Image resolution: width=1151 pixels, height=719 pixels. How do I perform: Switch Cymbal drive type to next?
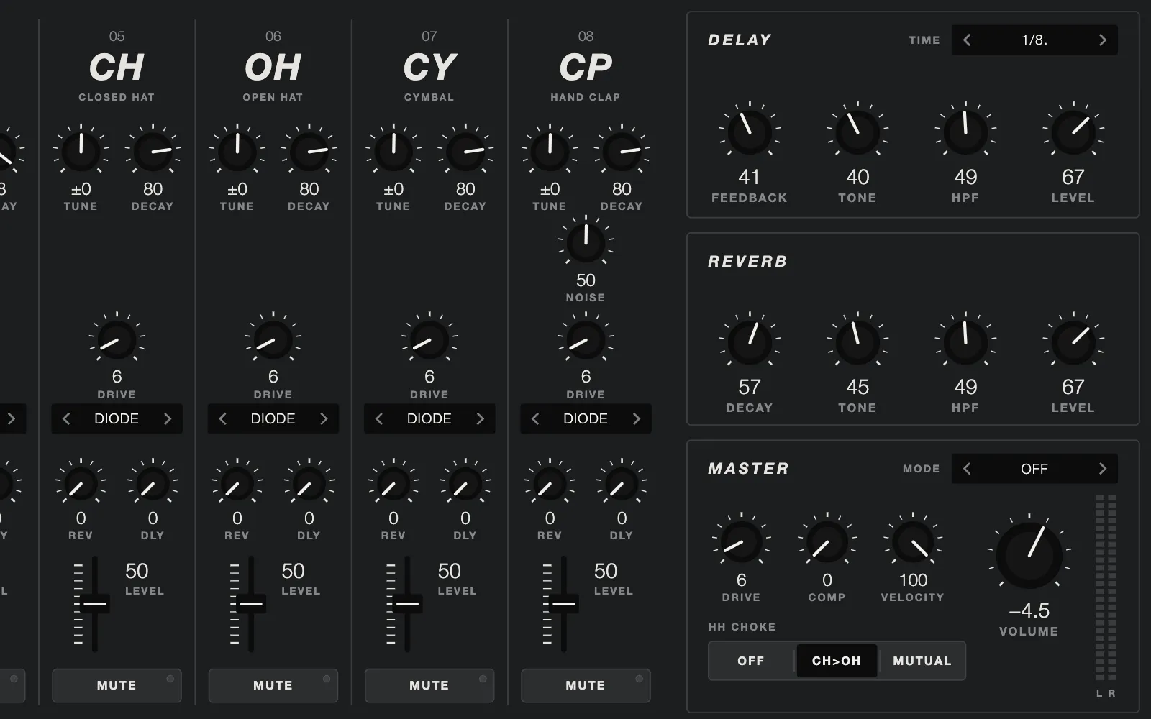coord(480,418)
